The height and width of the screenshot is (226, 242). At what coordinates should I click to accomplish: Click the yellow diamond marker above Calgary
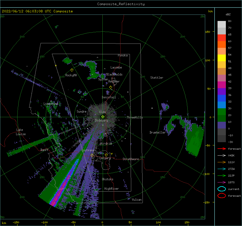[x=106, y=155]
